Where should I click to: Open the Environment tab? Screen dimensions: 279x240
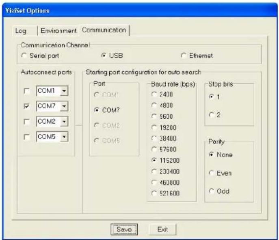click(58, 31)
